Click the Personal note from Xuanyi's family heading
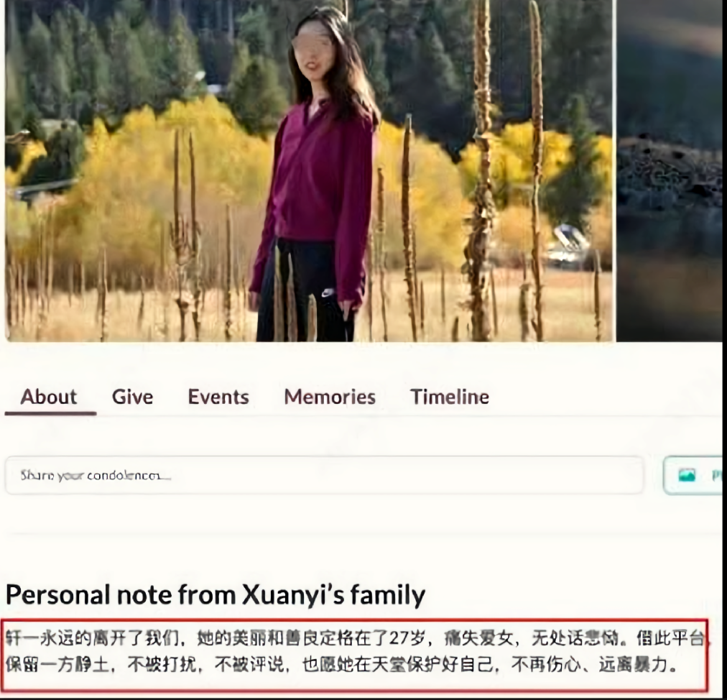Screen dimensions: 727x700 click(216, 594)
